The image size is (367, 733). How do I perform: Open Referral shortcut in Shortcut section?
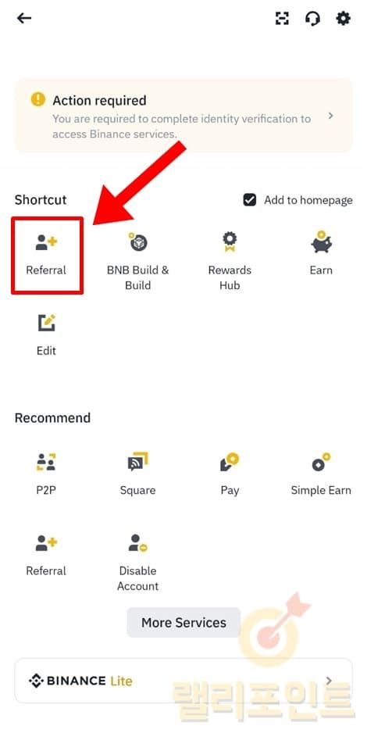[46, 254]
